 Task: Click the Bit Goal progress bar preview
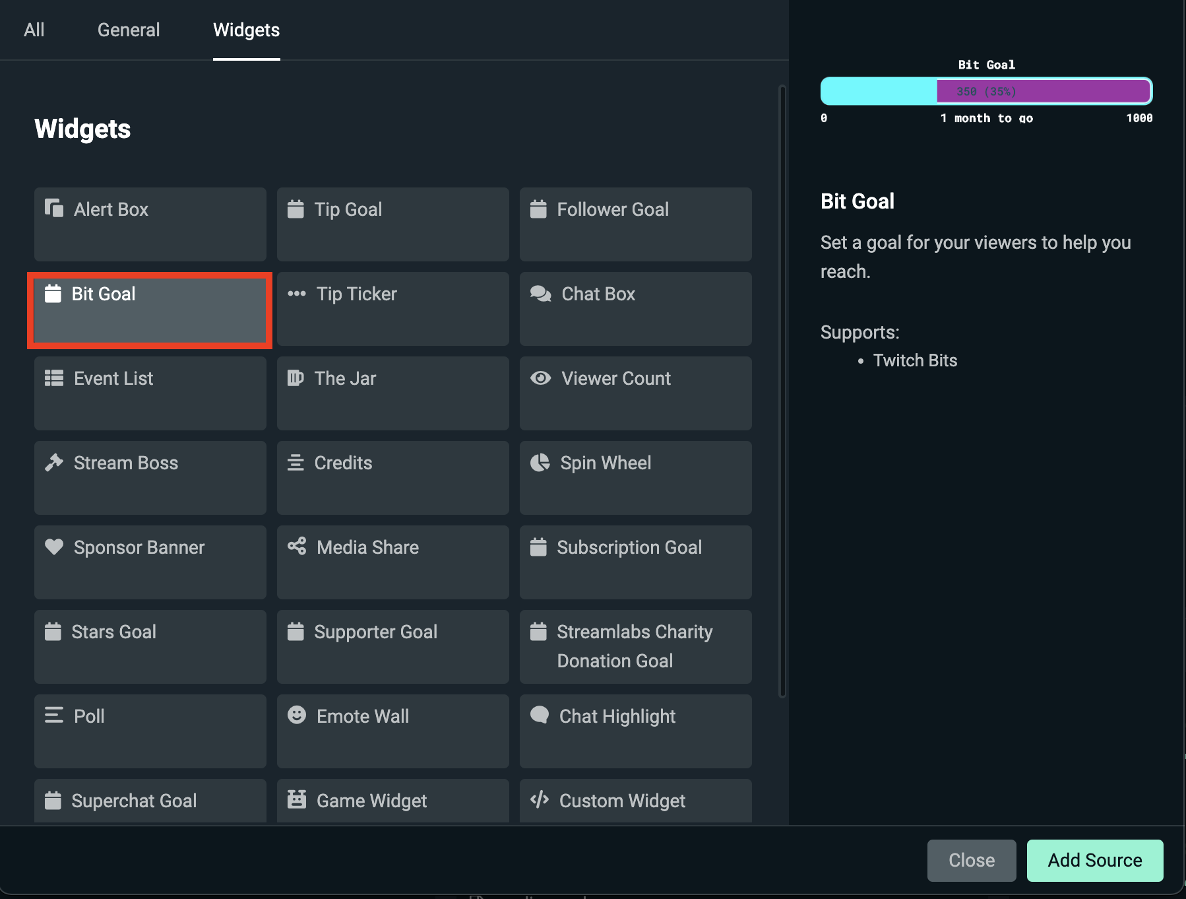pyautogui.click(x=985, y=91)
